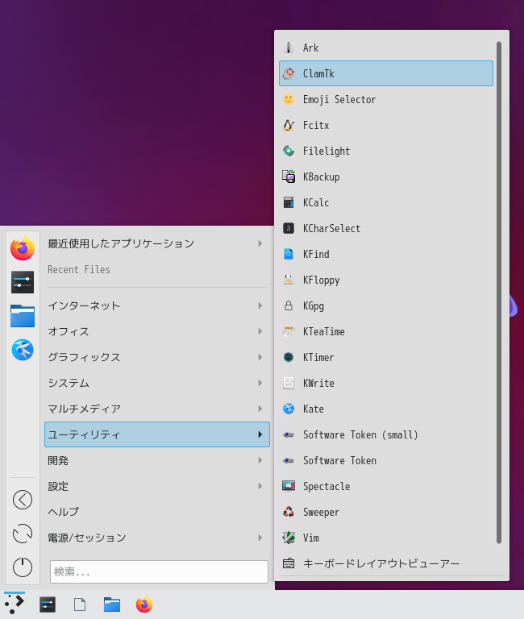Expand the オフィス category arrow

click(x=260, y=331)
